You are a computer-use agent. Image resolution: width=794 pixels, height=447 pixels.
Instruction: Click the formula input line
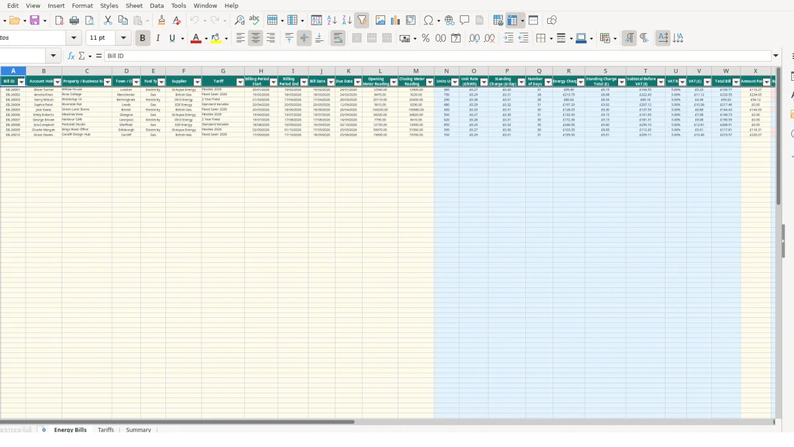tap(438, 56)
